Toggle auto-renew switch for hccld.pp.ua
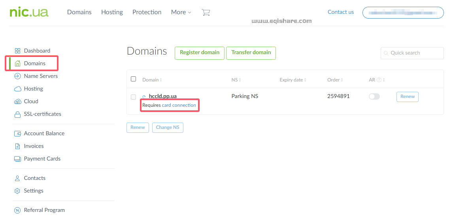The width and height of the screenshot is (453, 223). pyautogui.click(x=374, y=96)
